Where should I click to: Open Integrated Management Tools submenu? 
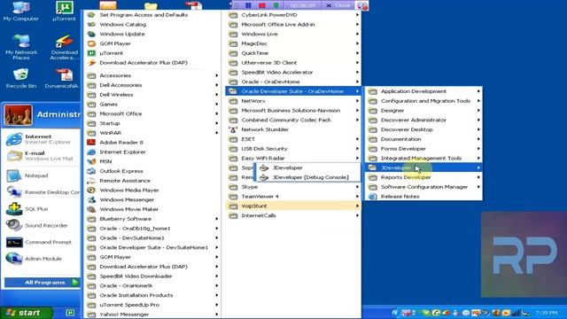pos(423,159)
